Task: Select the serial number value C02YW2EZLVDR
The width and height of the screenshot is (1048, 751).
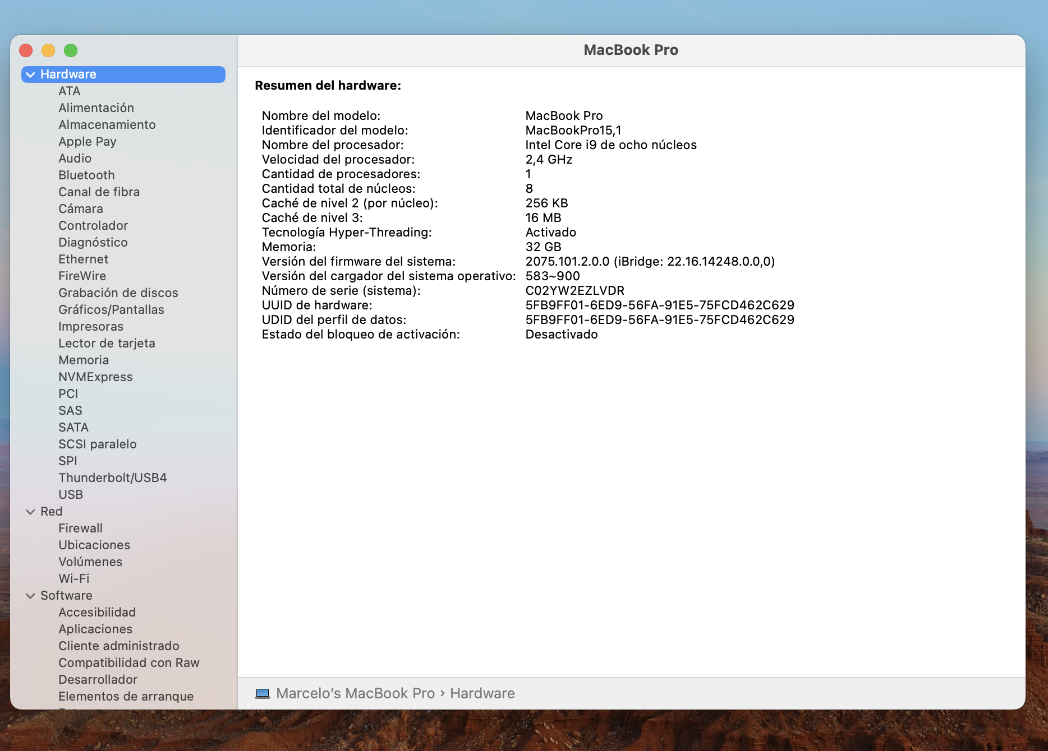Action: tap(574, 291)
